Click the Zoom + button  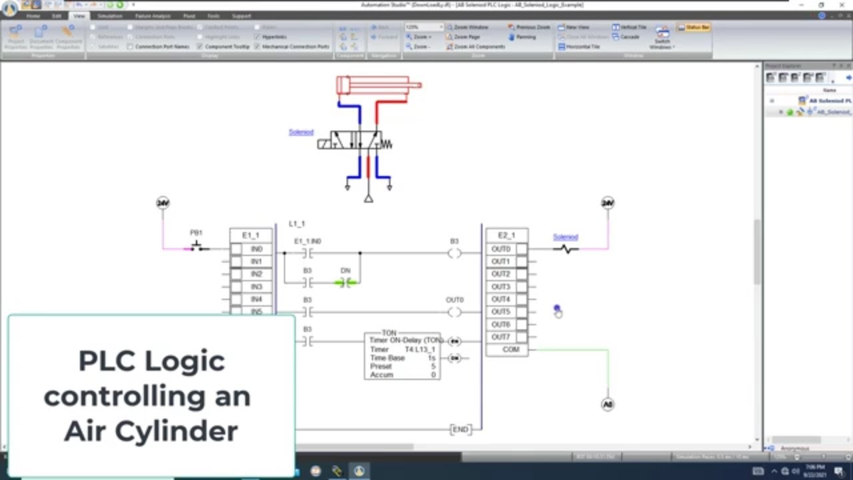418,37
